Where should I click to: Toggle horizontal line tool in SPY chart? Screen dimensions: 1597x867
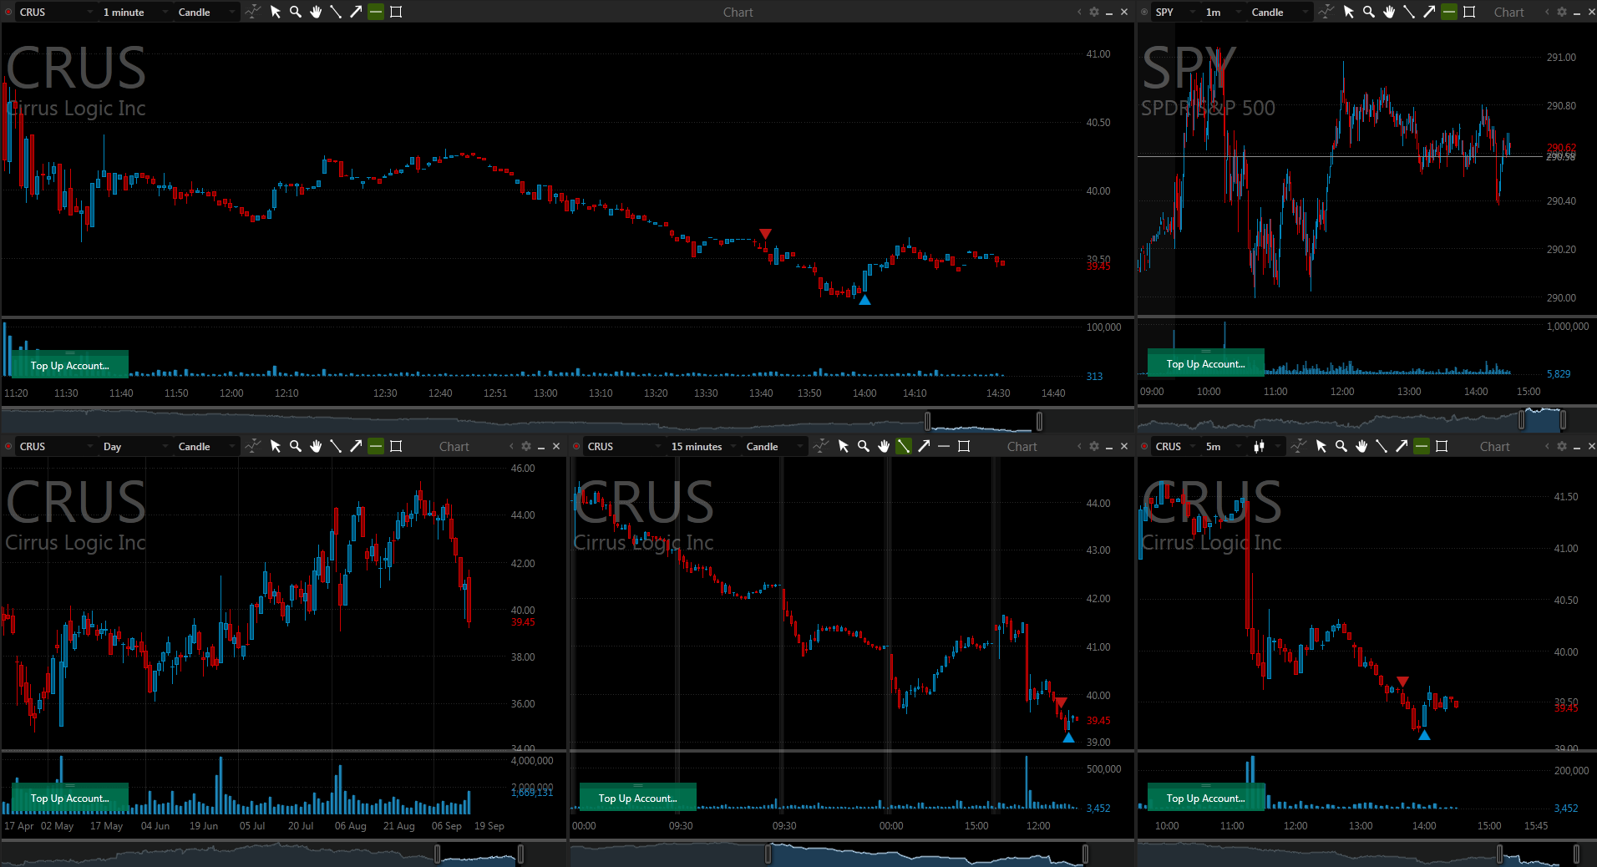[x=1449, y=12]
